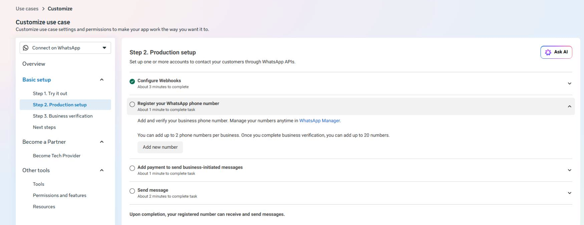Open Overview in the sidebar
This screenshot has width=584, height=225.
[34, 64]
